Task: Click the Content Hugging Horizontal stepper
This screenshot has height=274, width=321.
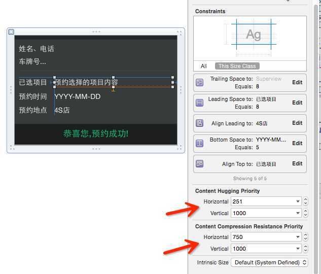Action: coord(305,201)
